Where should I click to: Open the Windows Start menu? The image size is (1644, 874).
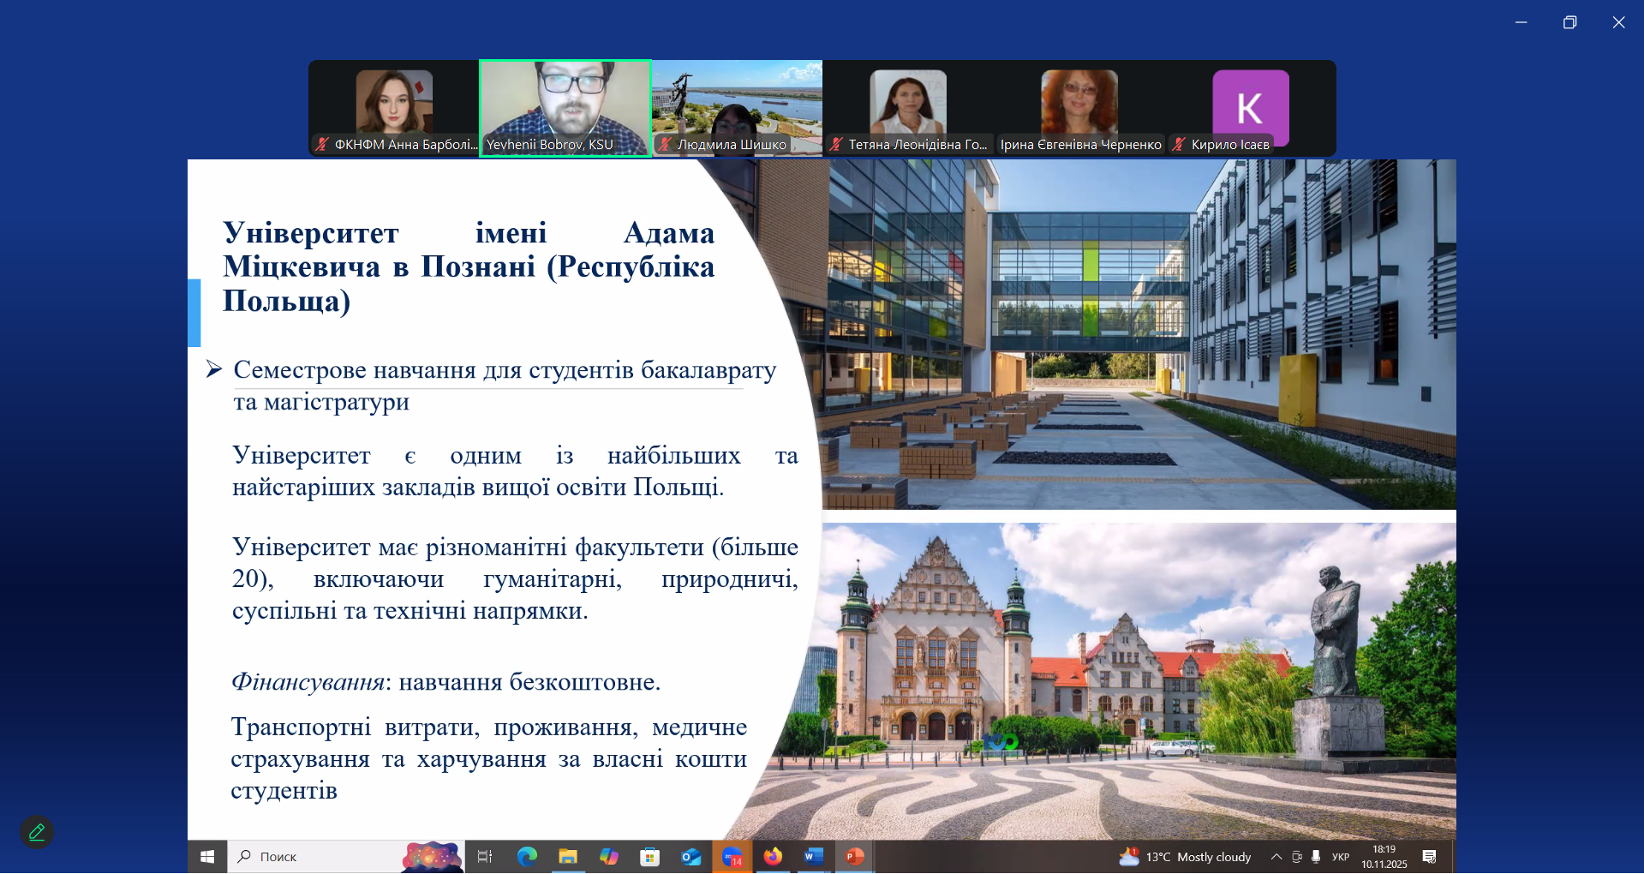(x=207, y=856)
